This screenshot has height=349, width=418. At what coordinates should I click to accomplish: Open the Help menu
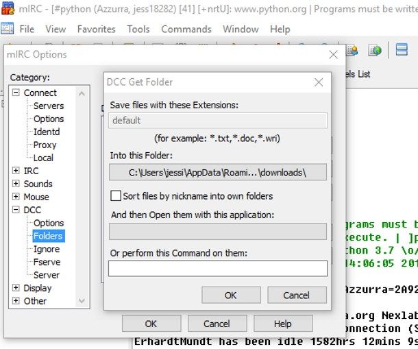[280, 29]
